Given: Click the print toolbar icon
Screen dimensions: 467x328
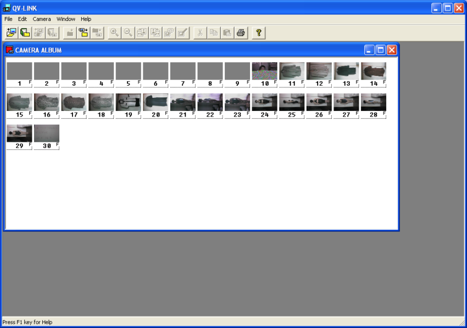Looking at the screenshot, I should pyautogui.click(x=241, y=32).
